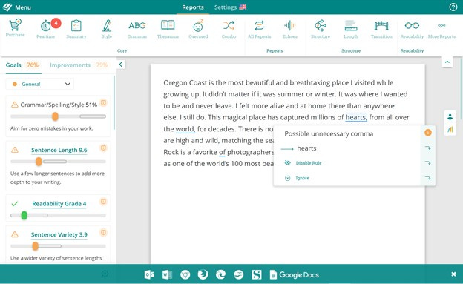This screenshot has width=463, height=284.
Task: Run the Combo report
Action: (229, 29)
